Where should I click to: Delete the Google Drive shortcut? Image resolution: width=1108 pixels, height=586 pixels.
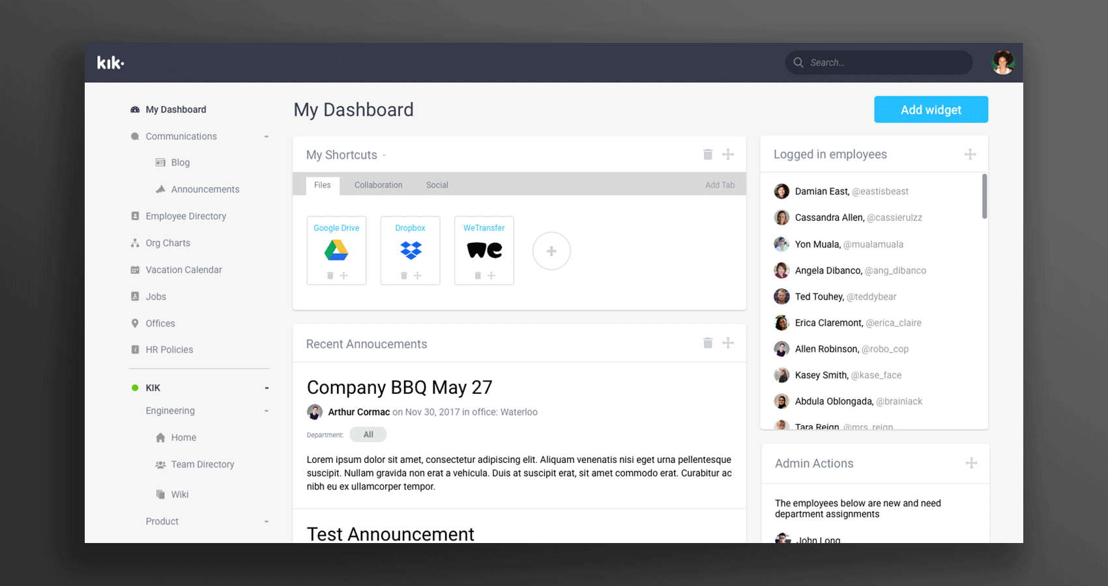tap(330, 275)
